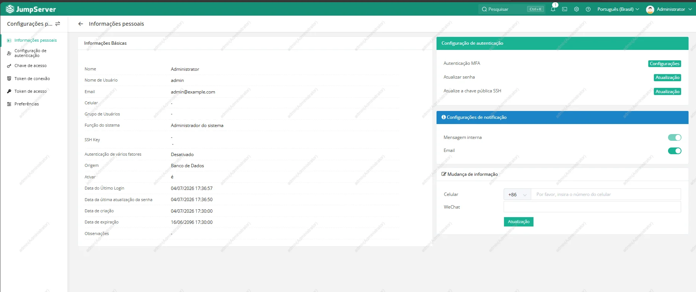
Task: Click the Administrador do sistema value
Action: 197,126
